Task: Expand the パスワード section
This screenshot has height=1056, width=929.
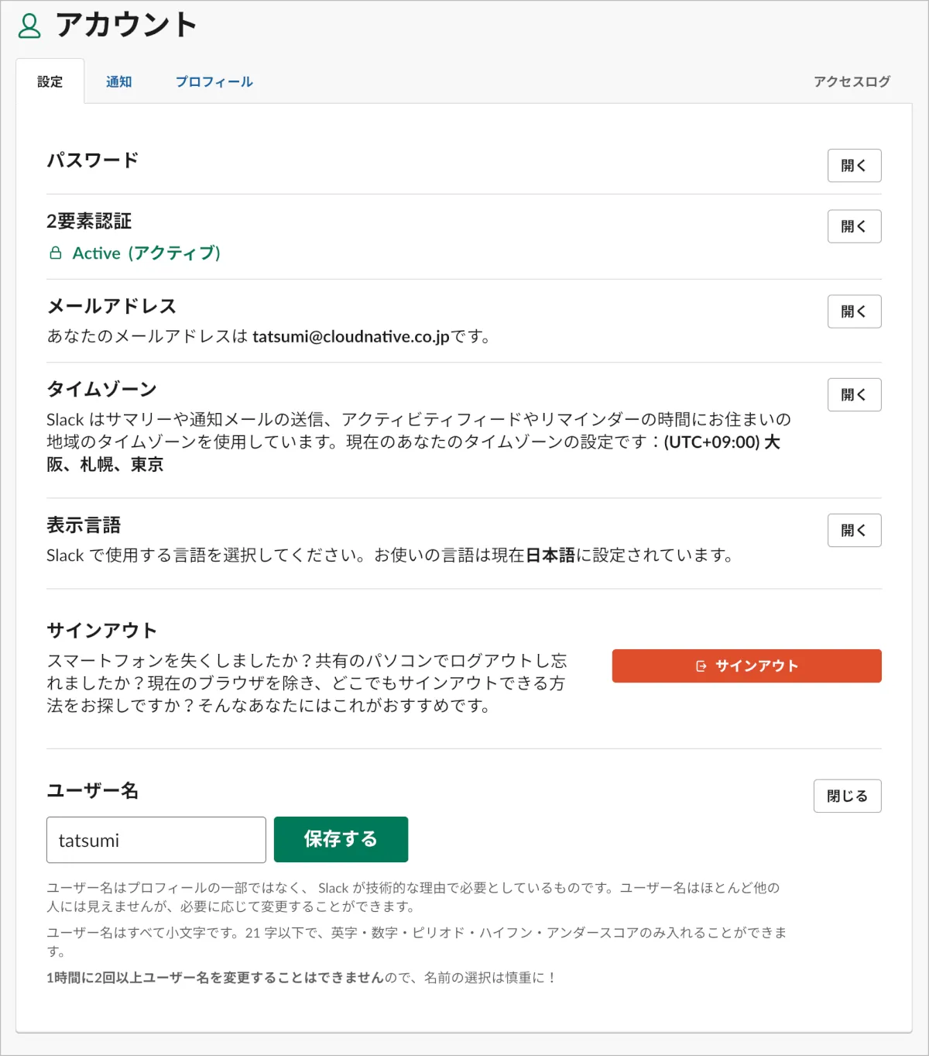Action: (854, 166)
